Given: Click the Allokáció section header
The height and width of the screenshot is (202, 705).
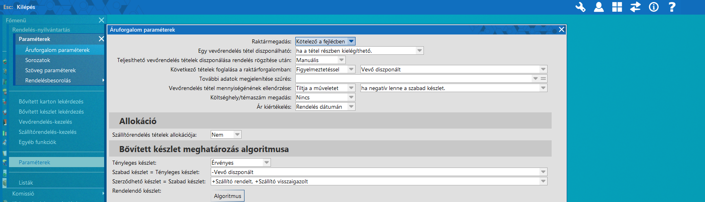Looking at the screenshot, I should 330,121.
